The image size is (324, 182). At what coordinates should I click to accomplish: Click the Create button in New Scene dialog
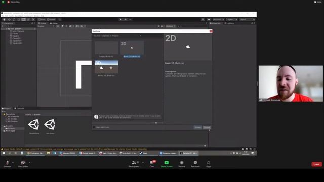pyautogui.click(x=197, y=127)
